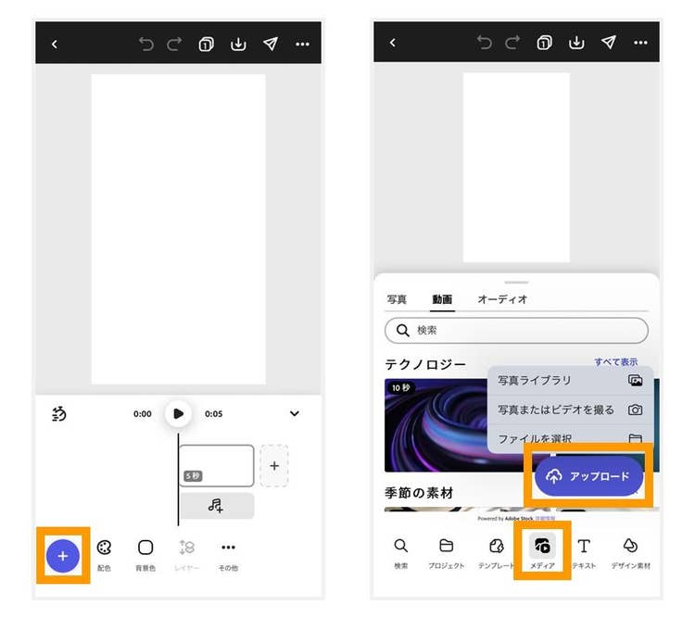Open デザイン素材 in bottom toolbar
The image size is (695, 618).
click(631, 553)
